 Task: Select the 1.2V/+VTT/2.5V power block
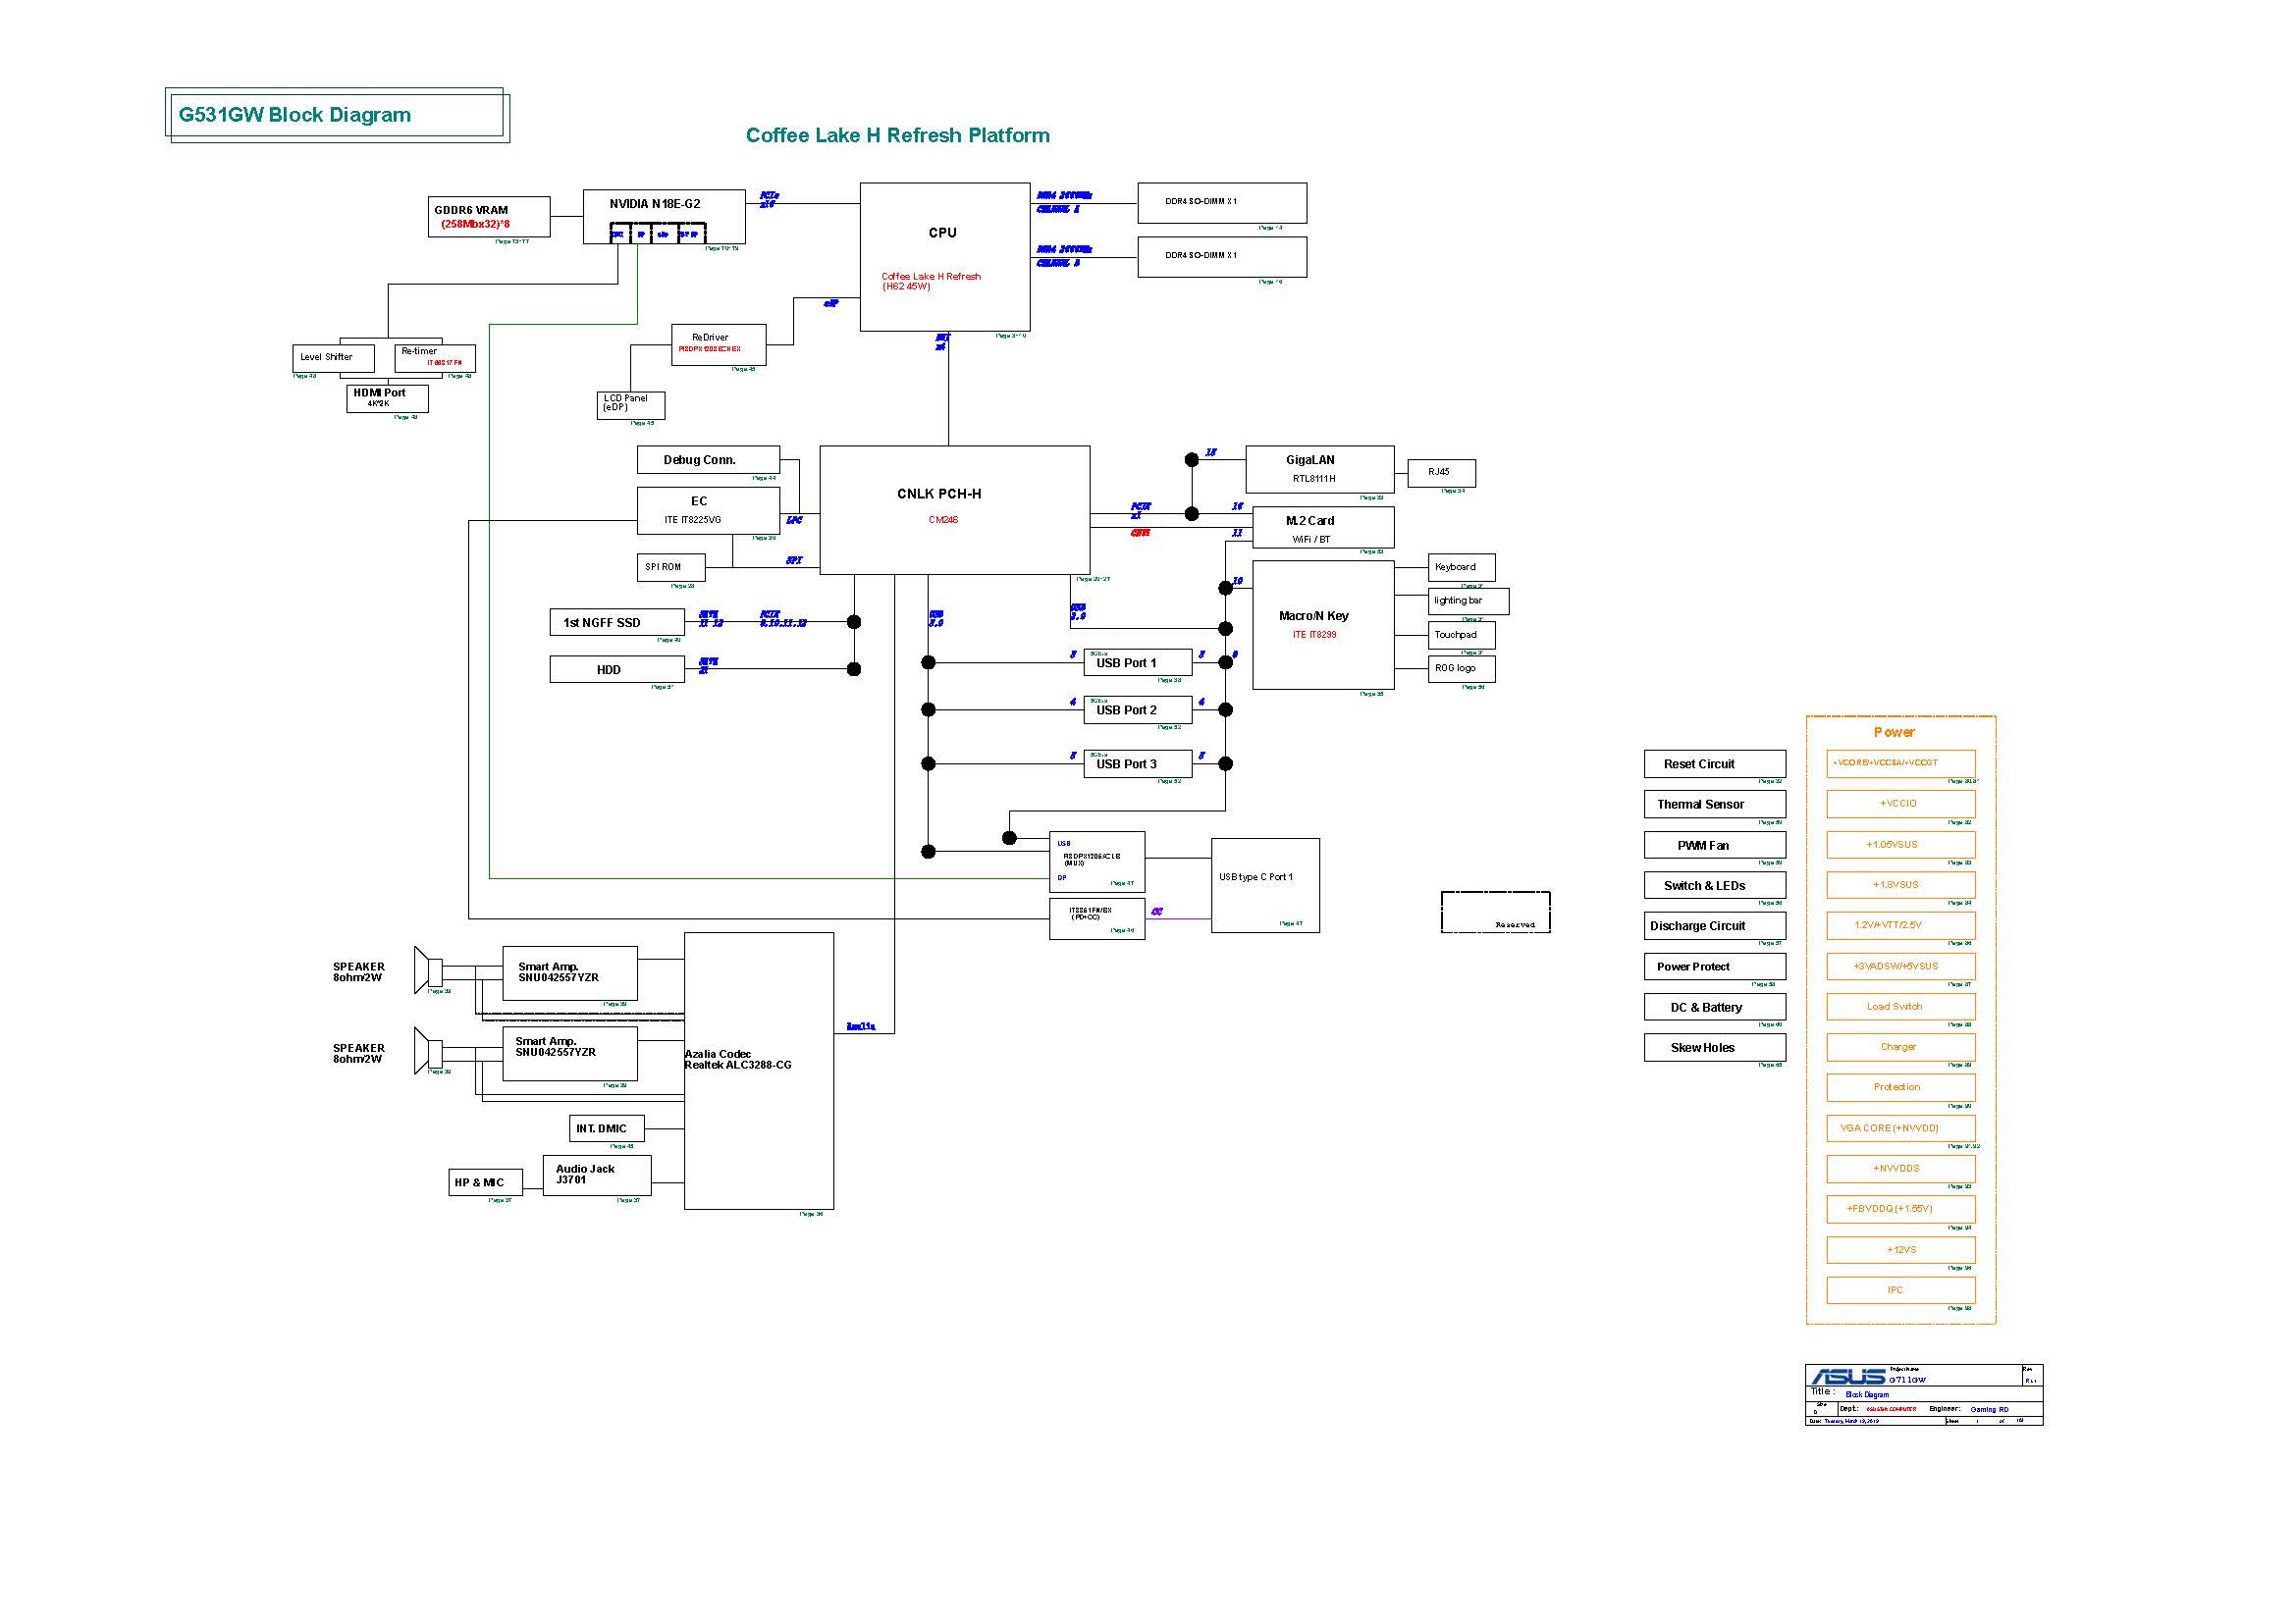pyautogui.click(x=1900, y=925)
